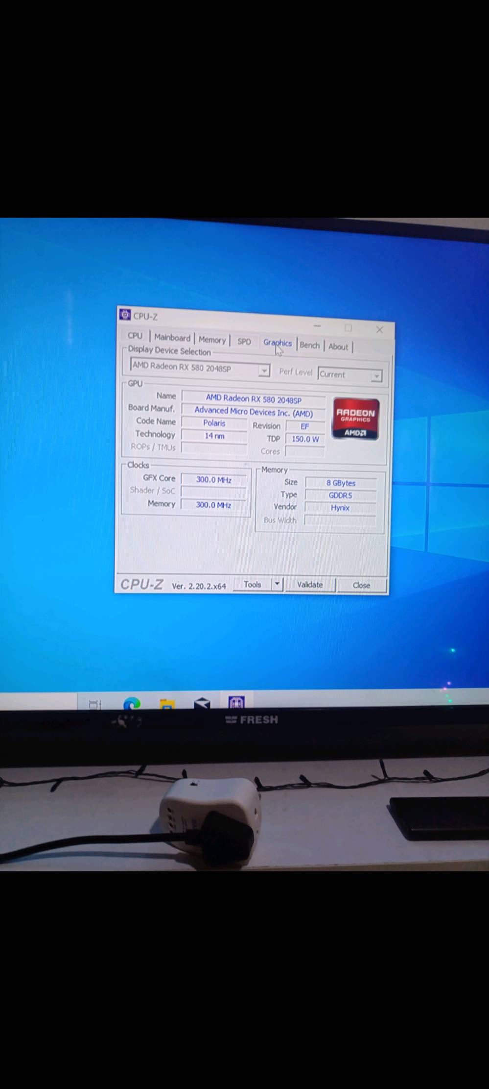Click the Revision EF value
The height and width of the screenshot is (1089, 489).
click(305, 426)
